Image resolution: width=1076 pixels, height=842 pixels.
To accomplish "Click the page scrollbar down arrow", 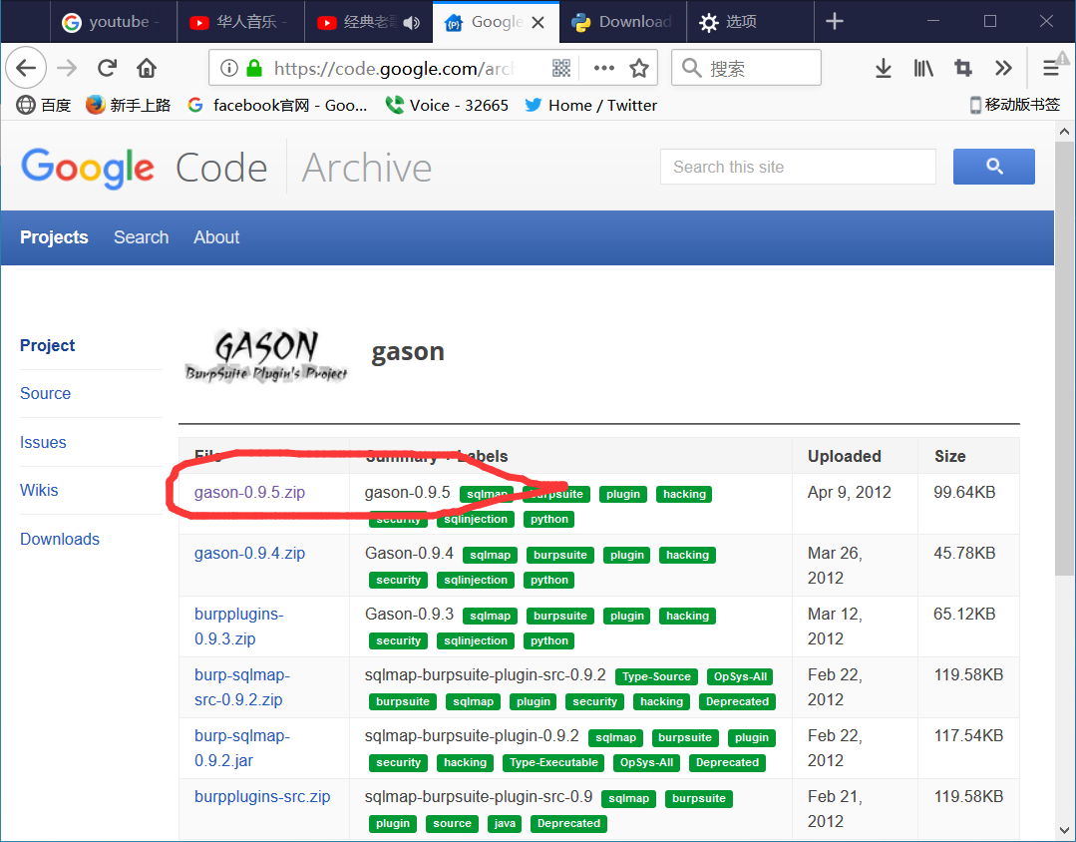I will pyautogui.click(x=1064, y=831).
